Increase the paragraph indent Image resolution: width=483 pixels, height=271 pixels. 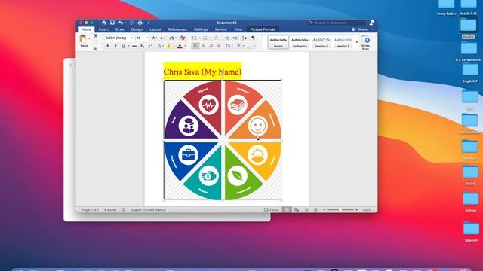tap(235, 38)
